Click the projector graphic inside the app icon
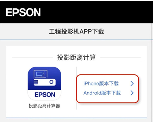Image resolution: width=153 pixels, height=122 pixels. (44, 82)
